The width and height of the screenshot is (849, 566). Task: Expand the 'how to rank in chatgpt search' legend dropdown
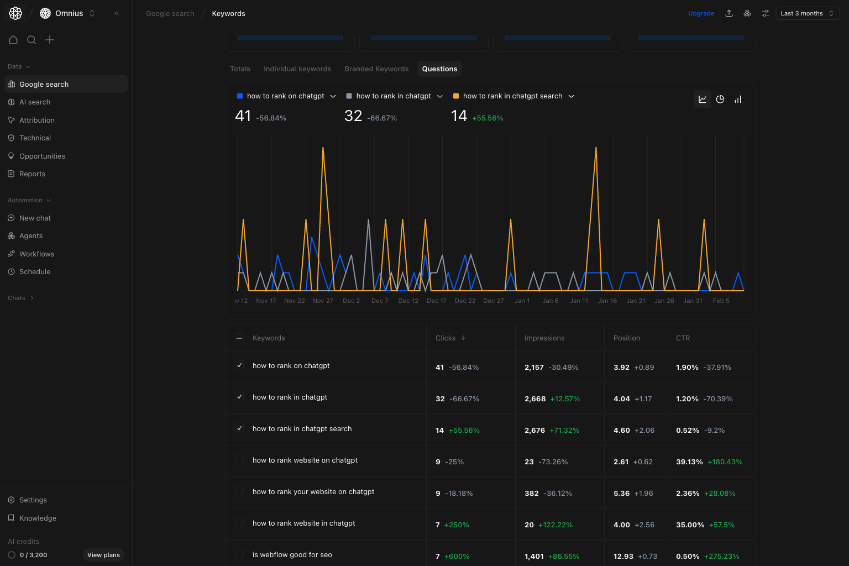coord(572,96)
